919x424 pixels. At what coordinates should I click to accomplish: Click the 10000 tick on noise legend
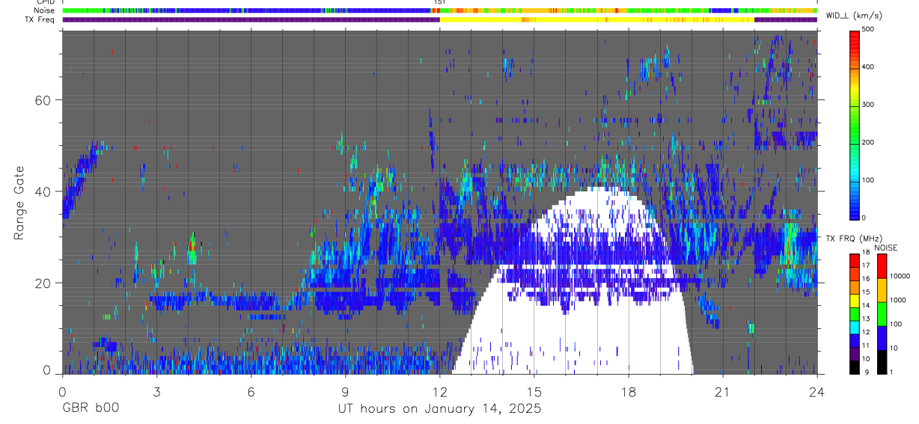click(x=900, y=276)
